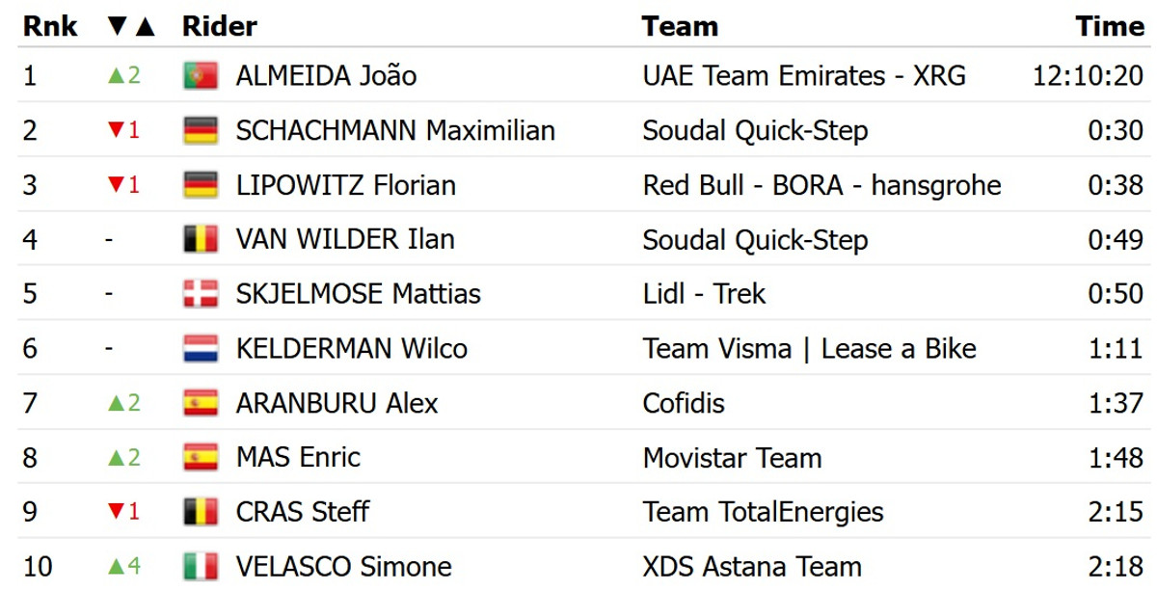This screenshot has height=591, width=1157.
Task: Sort by the up/down arrows column header
Action: point(130,26)
